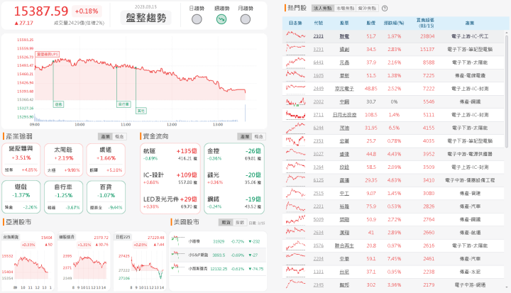The width and height of the screenshot is (511, 293).
Task: Click the red event label on the index chart
Action: pos(48,54)
